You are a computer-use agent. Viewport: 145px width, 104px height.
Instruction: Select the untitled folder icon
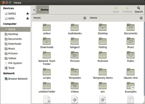(47, 86)
